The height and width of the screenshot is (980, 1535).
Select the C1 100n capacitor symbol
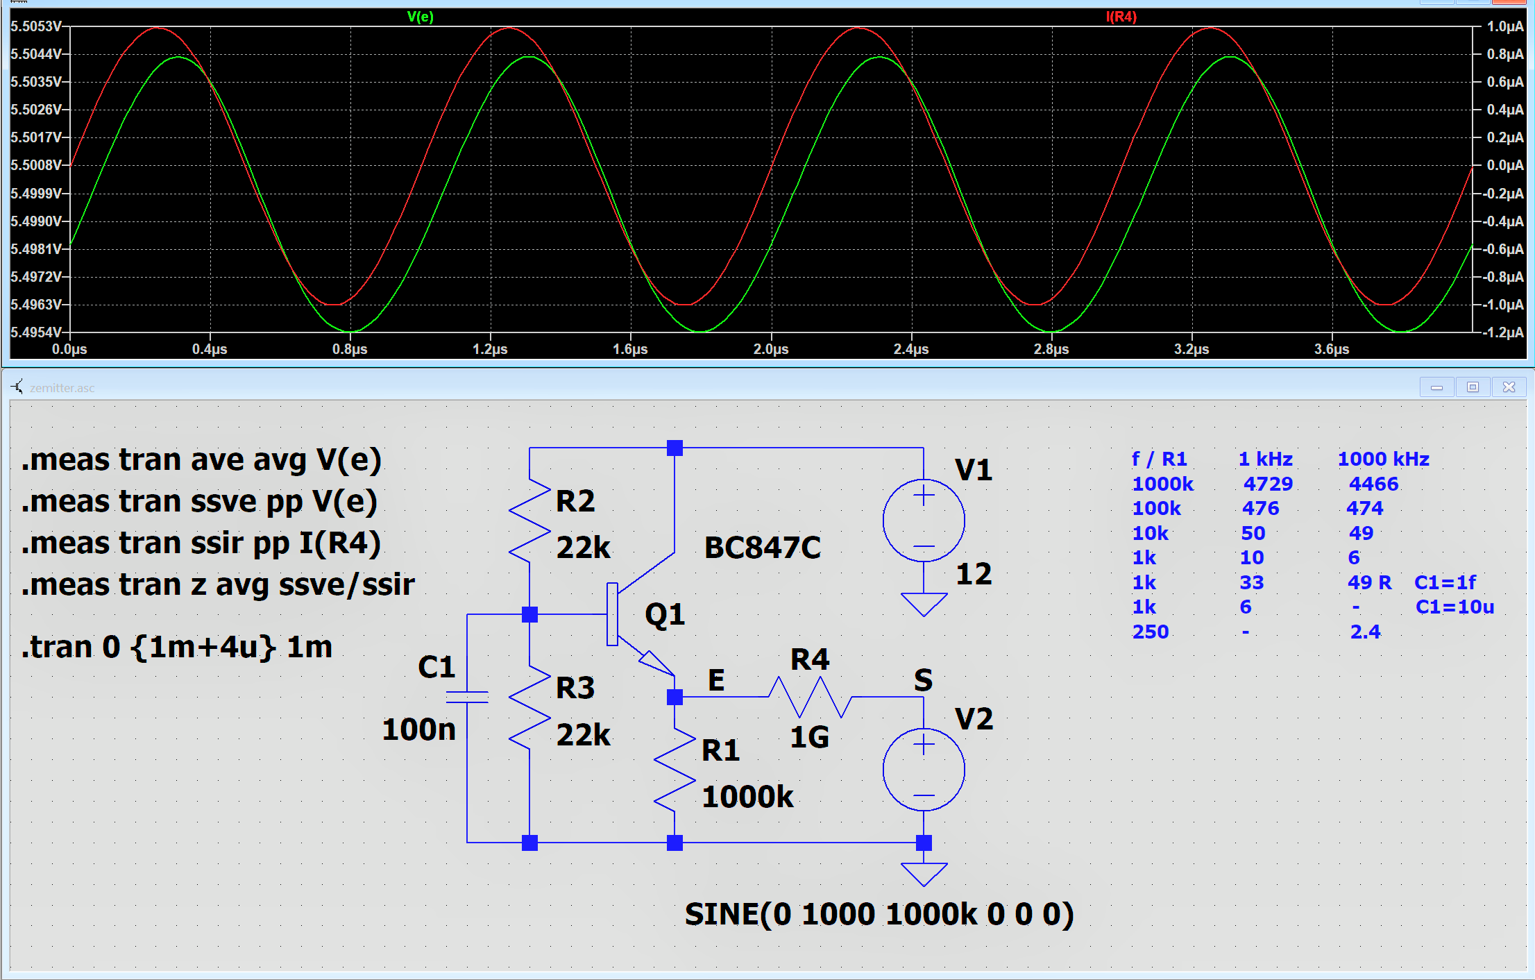coord(467,697)
